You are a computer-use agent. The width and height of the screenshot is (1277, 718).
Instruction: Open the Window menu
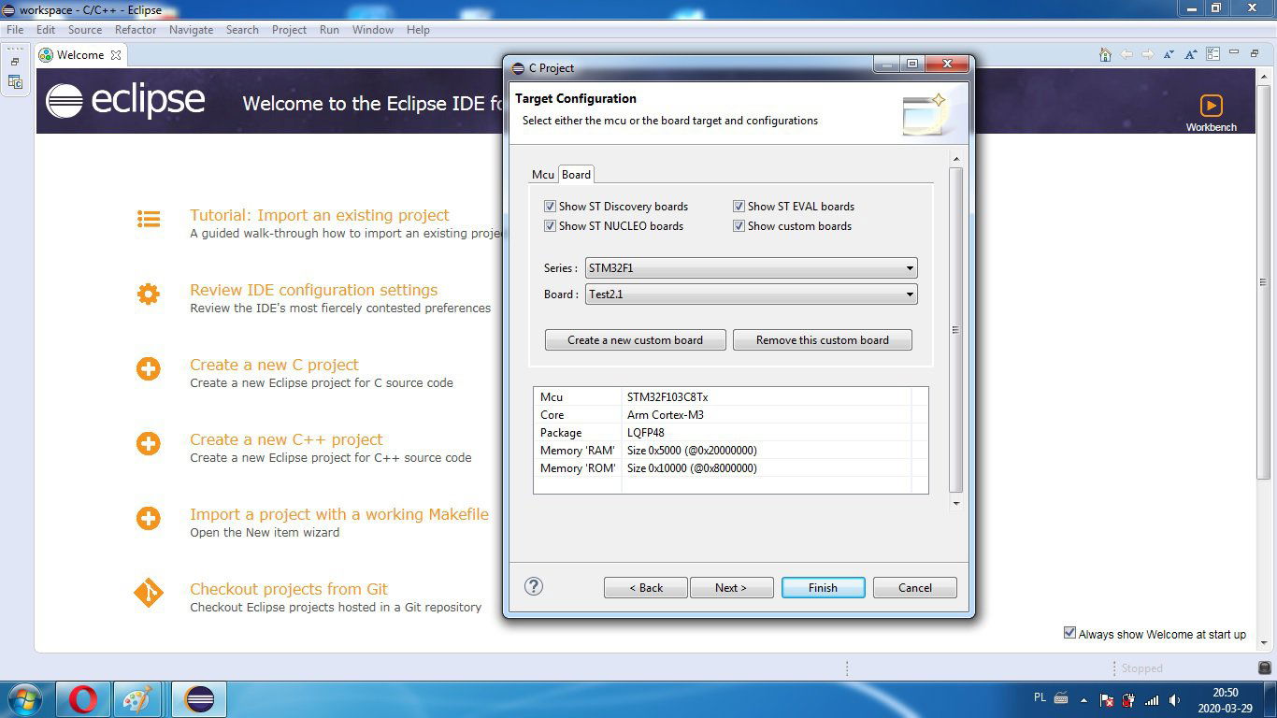click(373, 30)
